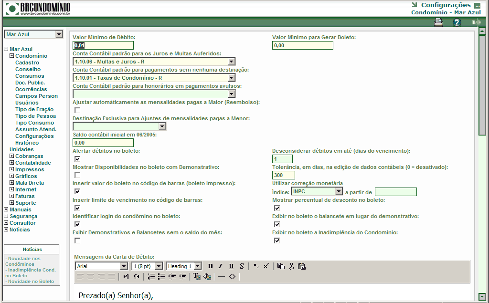The width and height of the screenshot is (489, 303).
Task: Apply superscript formatting
Action: tap(266, 266)
